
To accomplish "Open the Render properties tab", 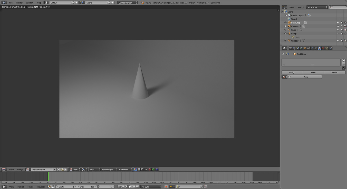I will coord(290,48).
